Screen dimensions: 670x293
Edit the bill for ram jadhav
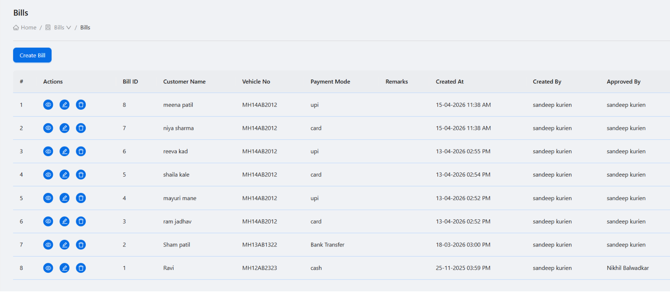pos(64,221)
